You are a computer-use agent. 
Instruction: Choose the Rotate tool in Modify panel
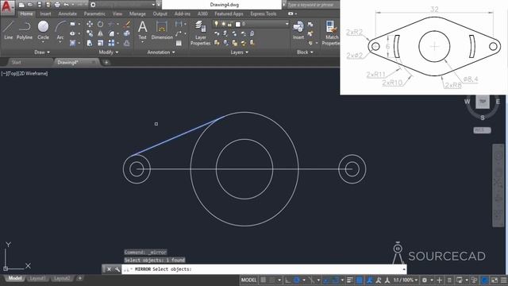101,24
